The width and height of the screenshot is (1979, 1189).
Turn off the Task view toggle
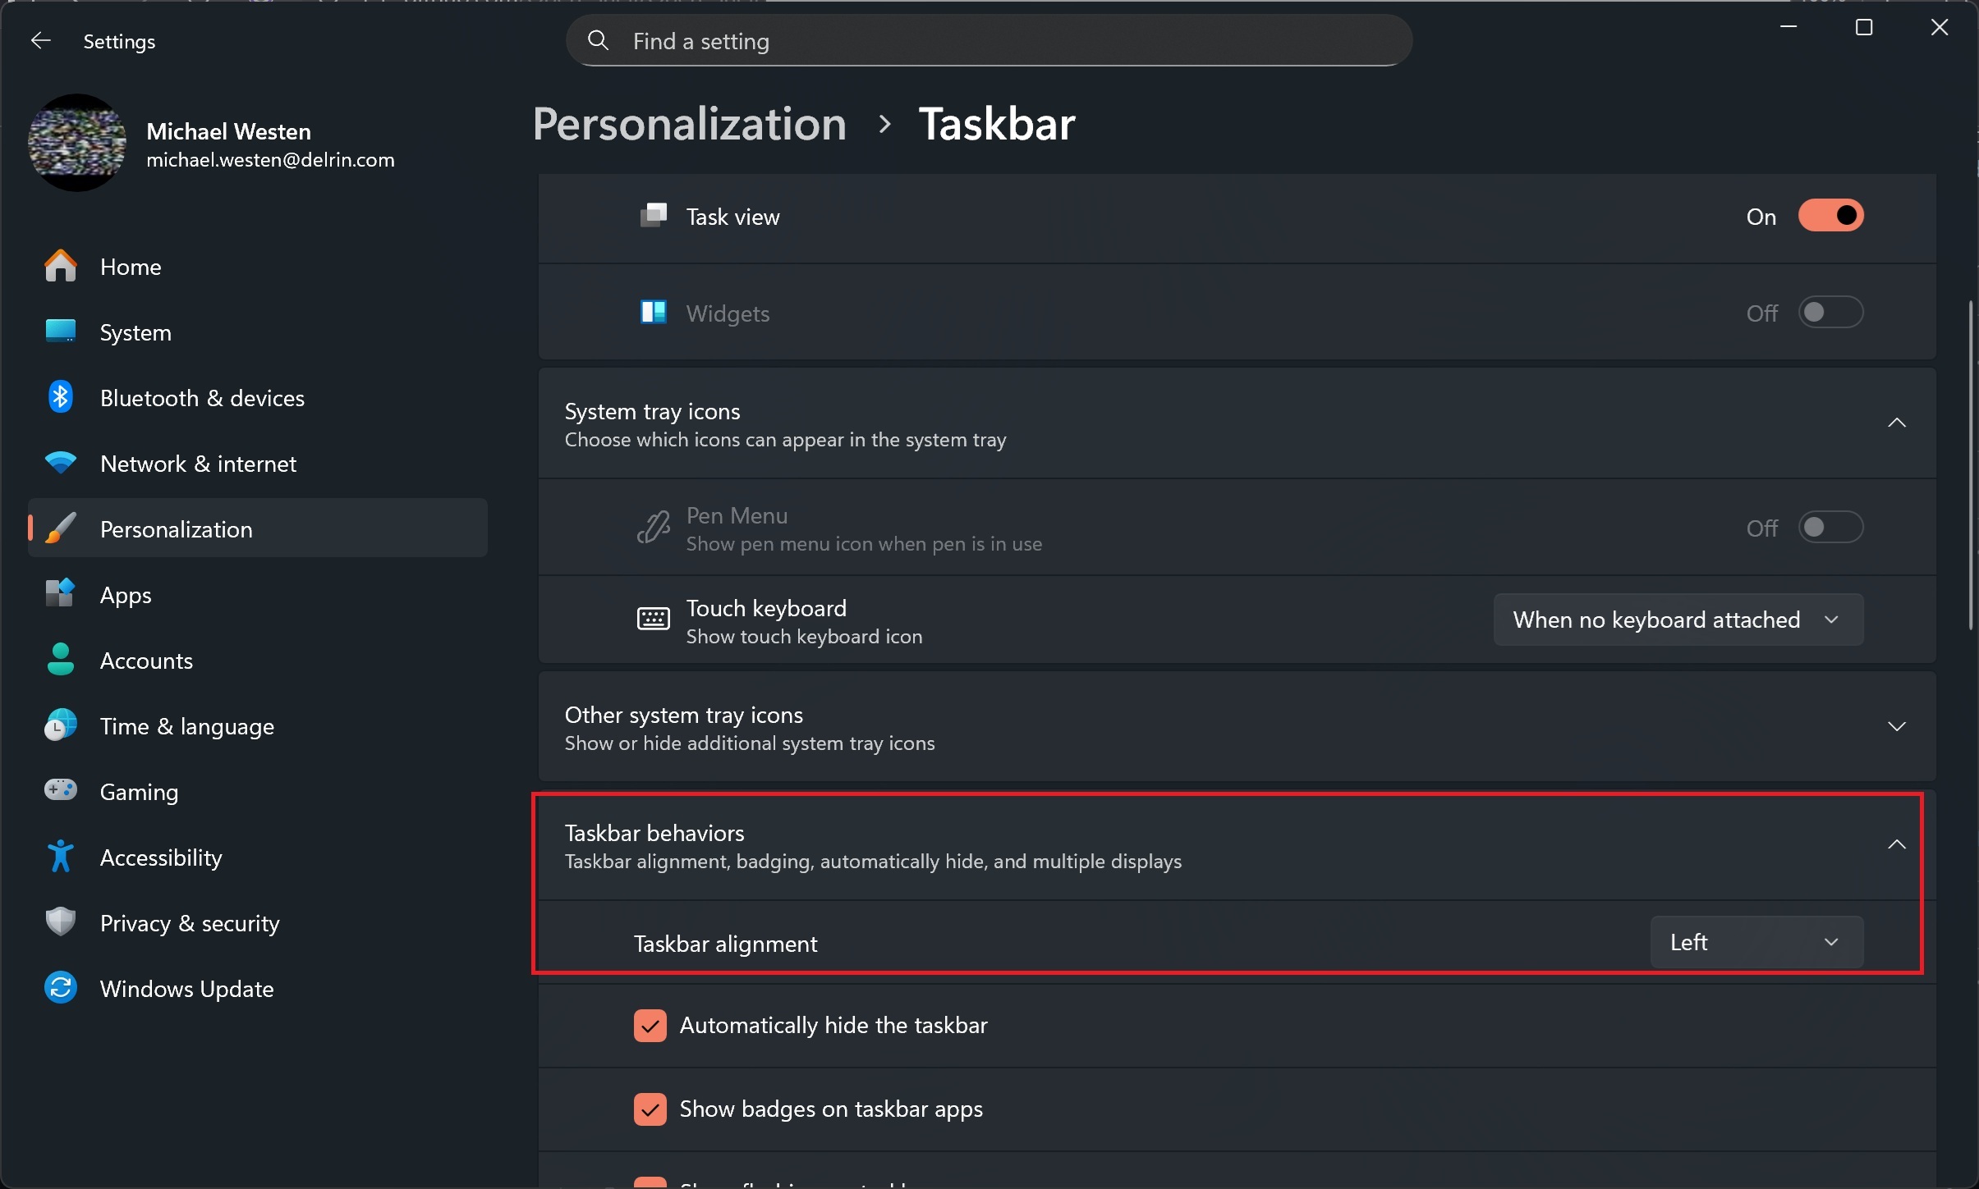tap(1830, 216)
